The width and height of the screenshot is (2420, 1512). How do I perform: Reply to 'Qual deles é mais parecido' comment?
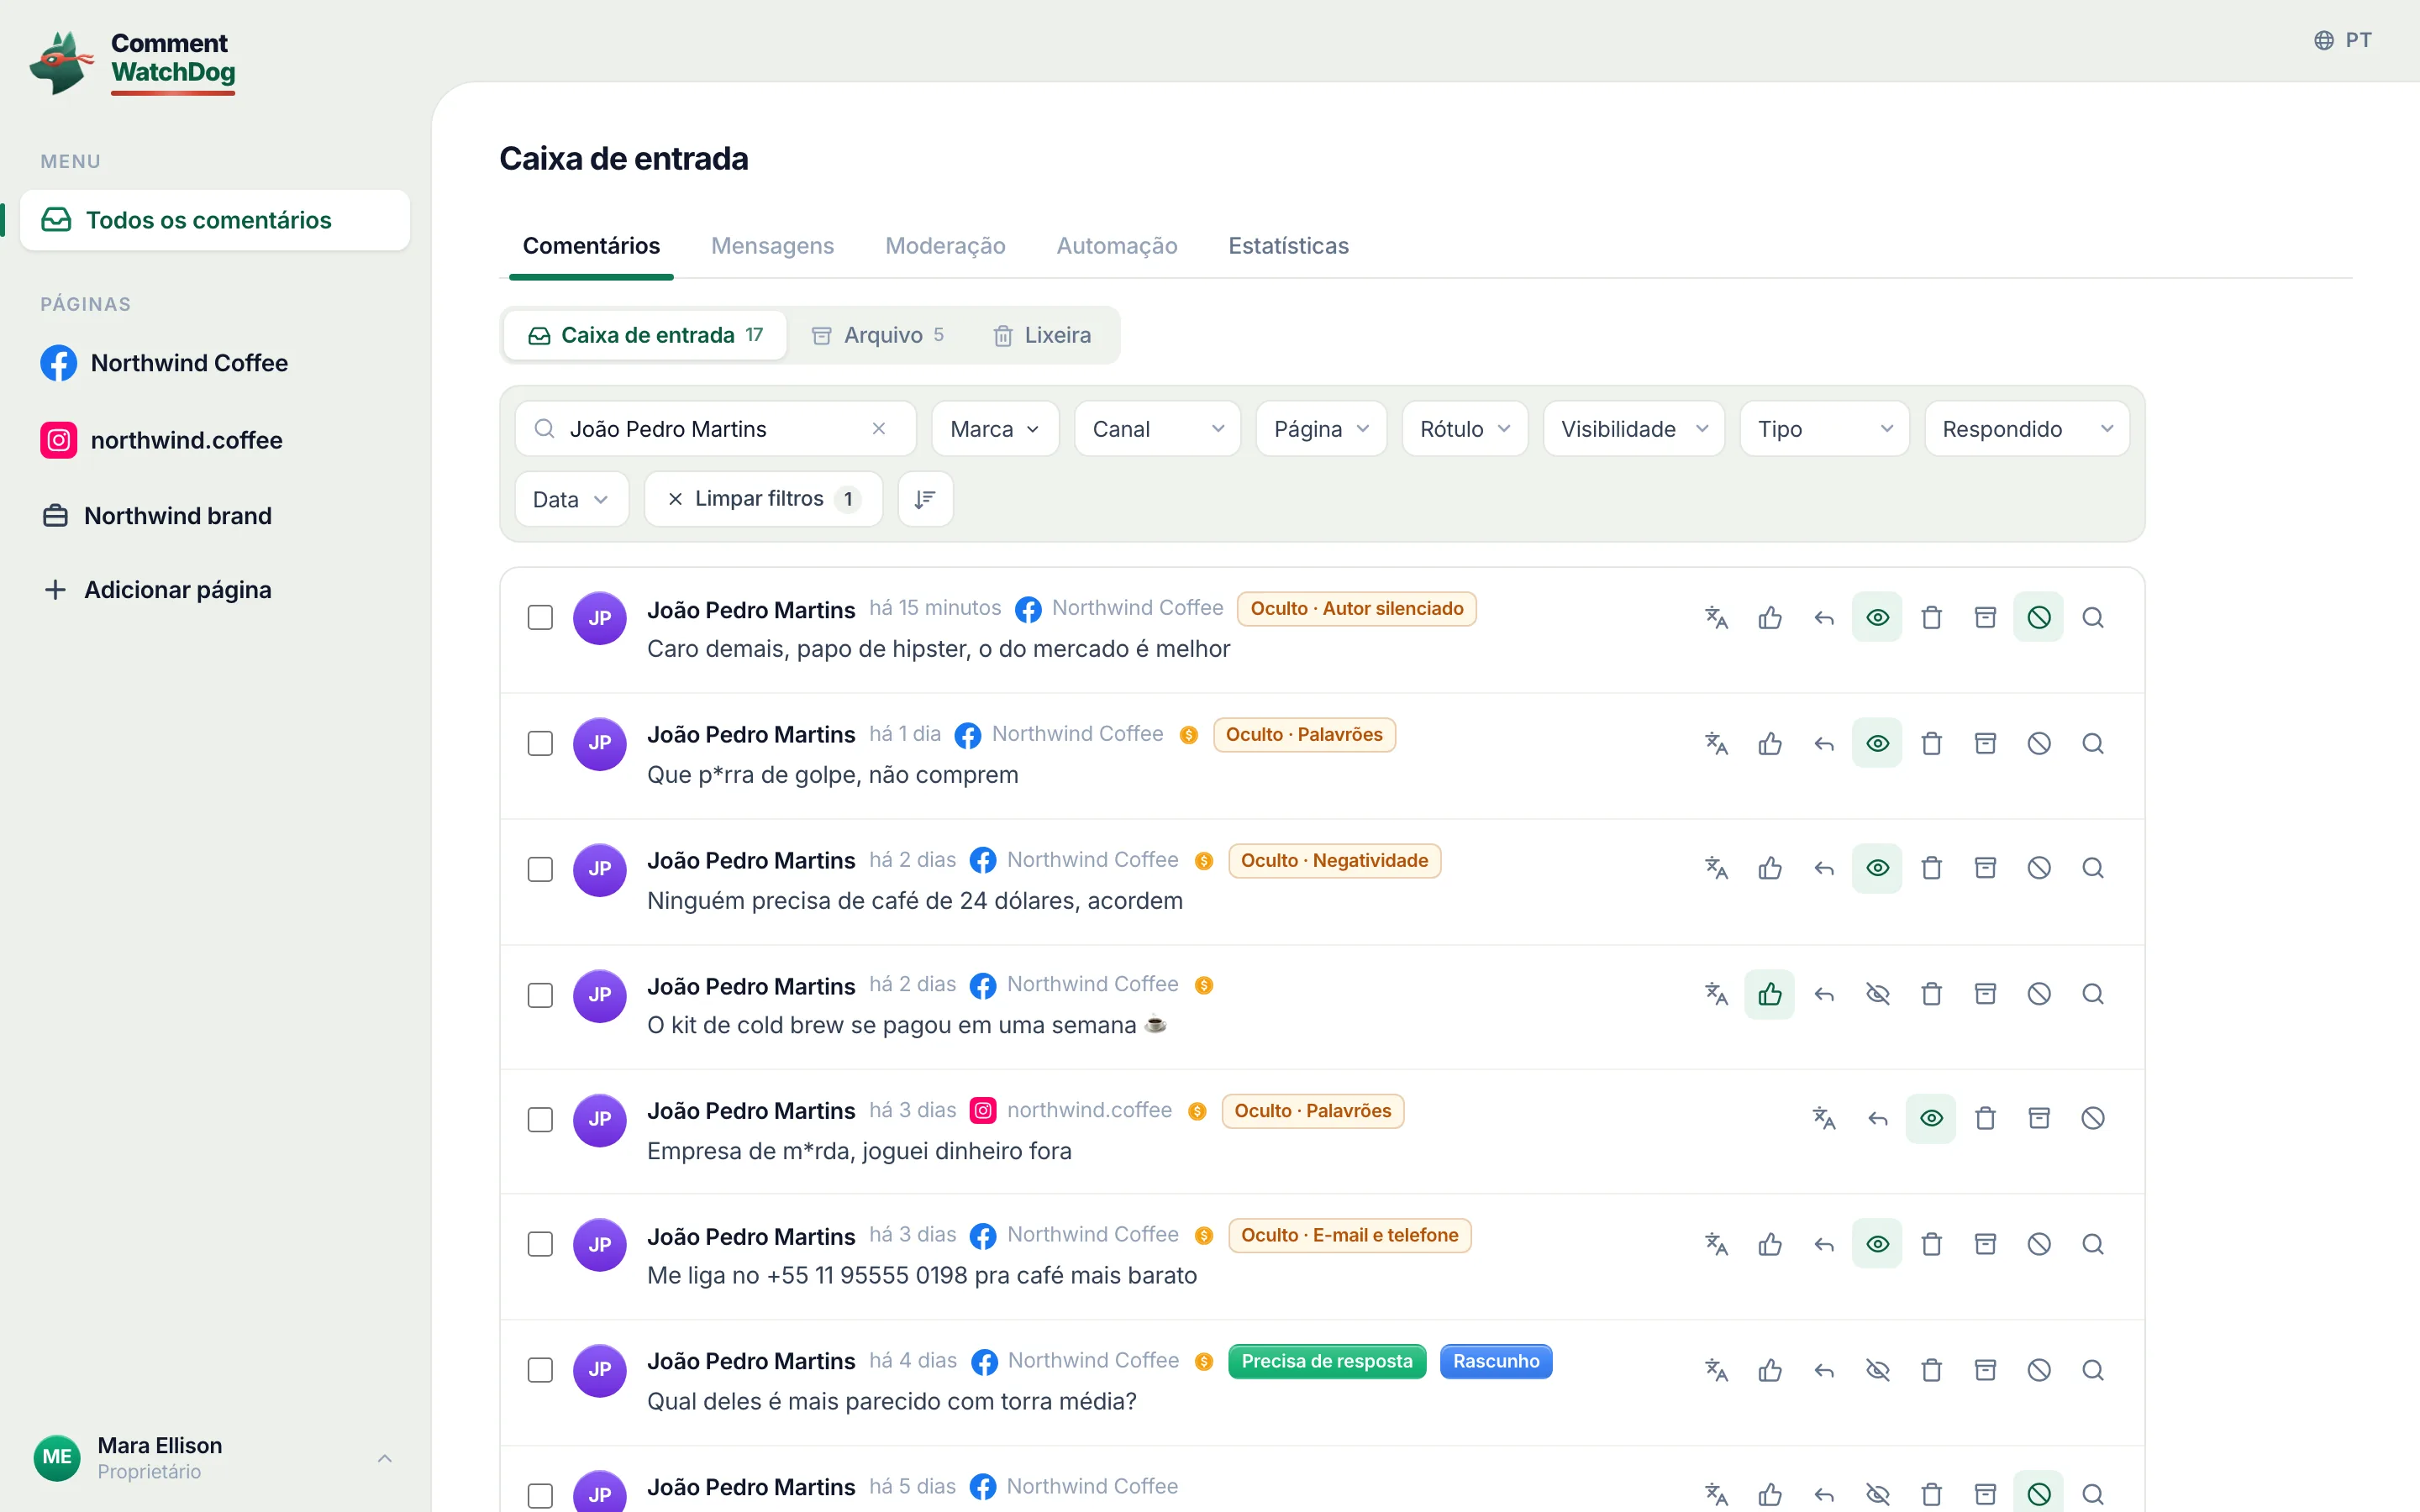click(1824, 1370)
